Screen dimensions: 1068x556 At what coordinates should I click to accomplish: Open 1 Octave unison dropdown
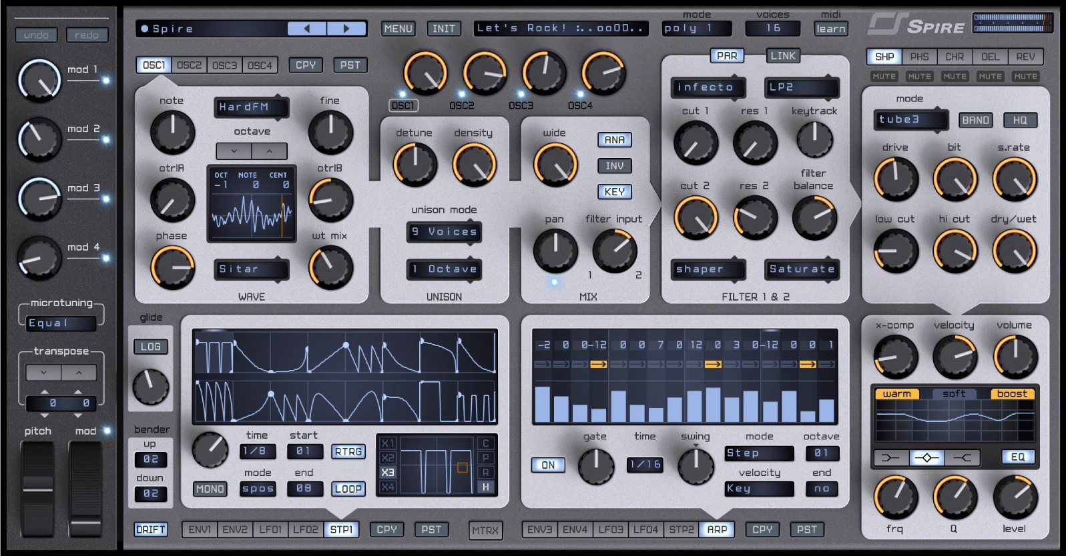pyautogui.click(x=444, y=269)
